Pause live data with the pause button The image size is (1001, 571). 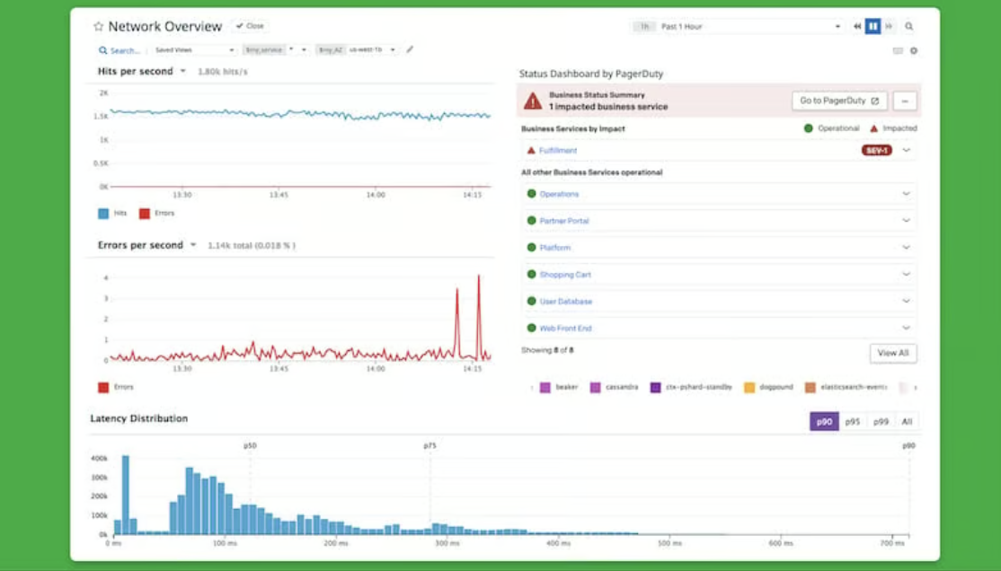[873, 26]
